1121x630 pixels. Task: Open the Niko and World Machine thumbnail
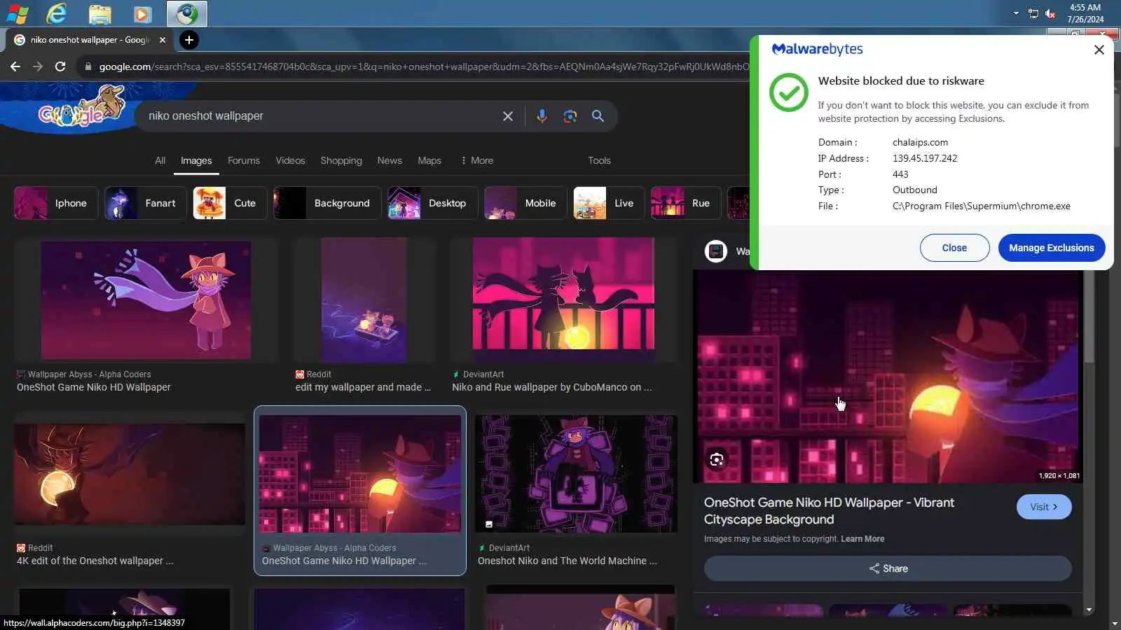[576, 474]
